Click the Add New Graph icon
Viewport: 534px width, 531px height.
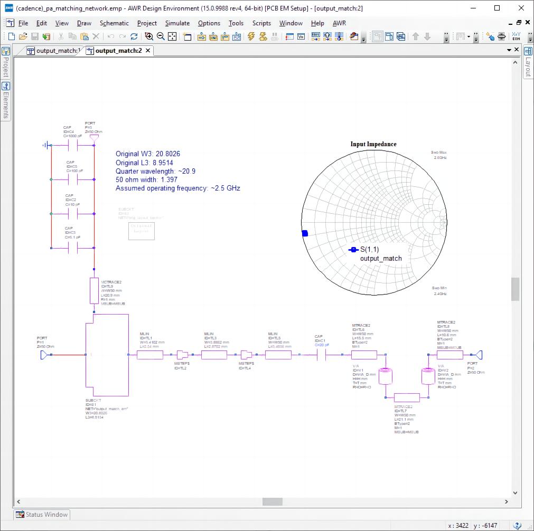tap(237, 36)
